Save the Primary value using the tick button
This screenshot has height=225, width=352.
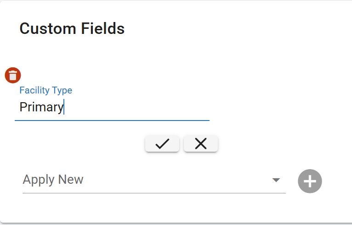coord(162,143)
